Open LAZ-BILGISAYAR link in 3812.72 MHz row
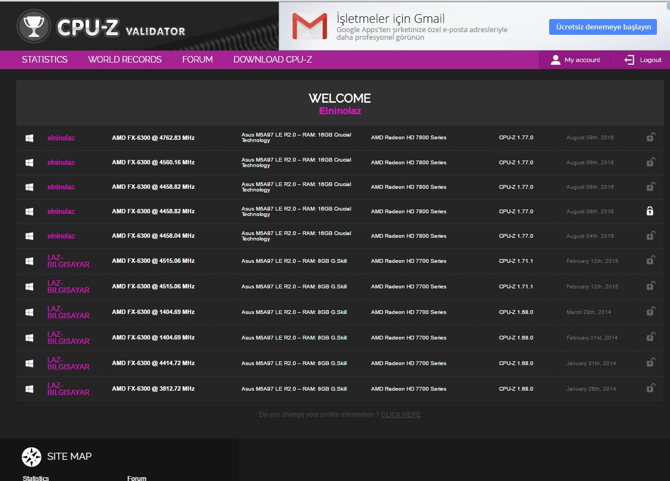 pos(68,388)
